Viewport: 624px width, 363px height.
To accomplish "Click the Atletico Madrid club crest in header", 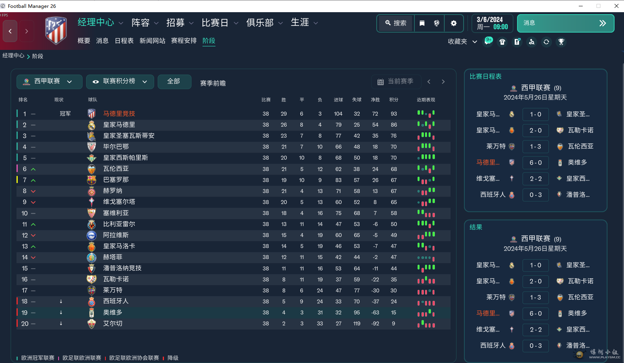I will 56,30.
